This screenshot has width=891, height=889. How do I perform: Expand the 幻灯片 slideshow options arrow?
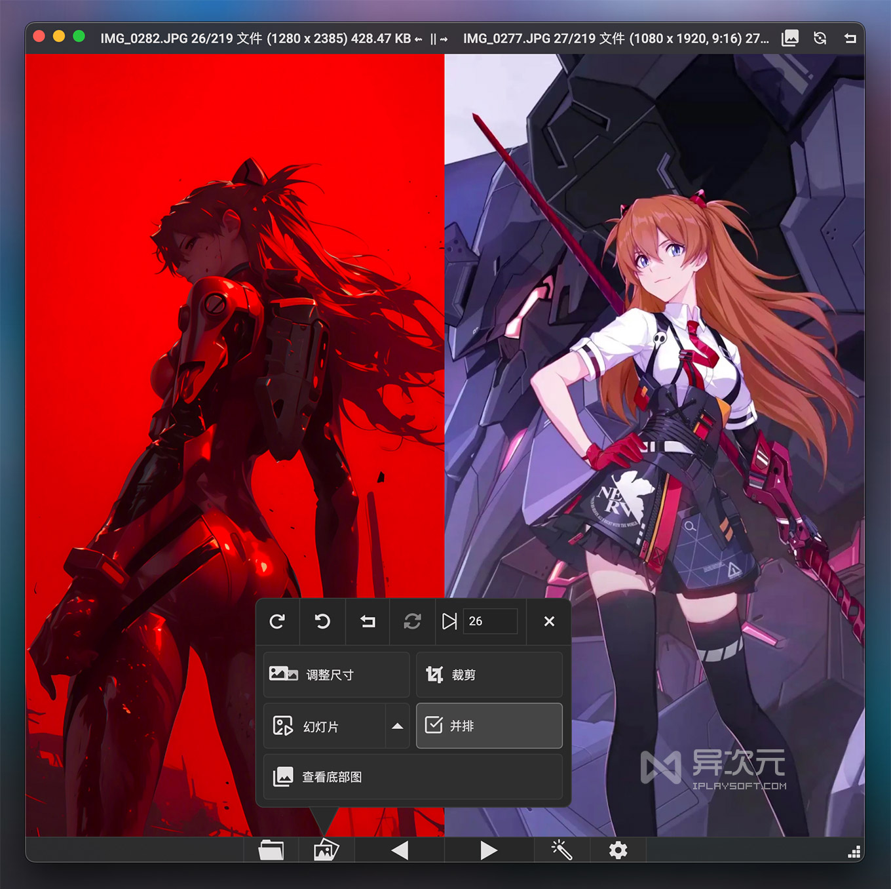click(397, 726)
